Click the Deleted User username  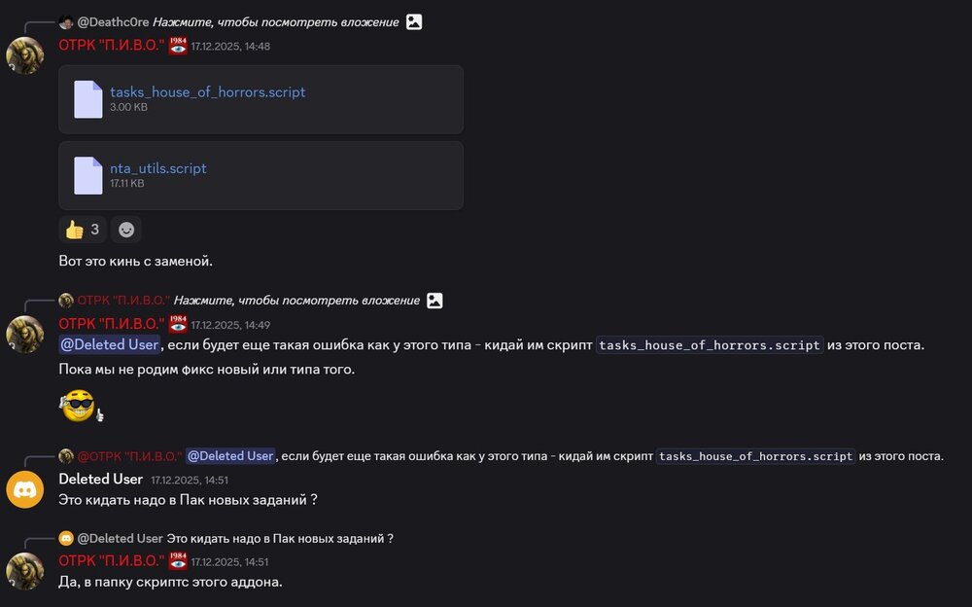coord(100,480)
